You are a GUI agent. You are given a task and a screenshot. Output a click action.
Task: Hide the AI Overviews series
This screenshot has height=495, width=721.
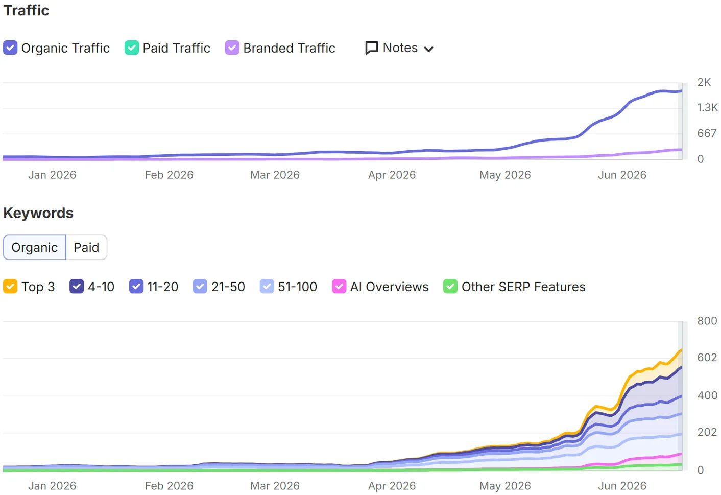[x=339, y=287]
